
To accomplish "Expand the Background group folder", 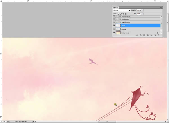I will pyautogui.click(x=117, y=22).
